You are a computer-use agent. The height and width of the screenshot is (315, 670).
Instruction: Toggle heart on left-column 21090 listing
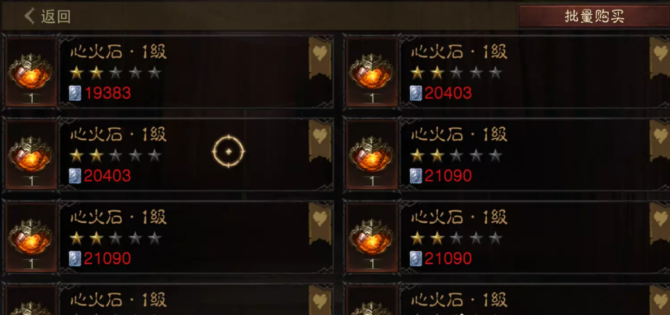320,223
